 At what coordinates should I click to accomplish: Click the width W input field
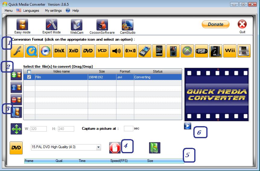tap(39, 129)
